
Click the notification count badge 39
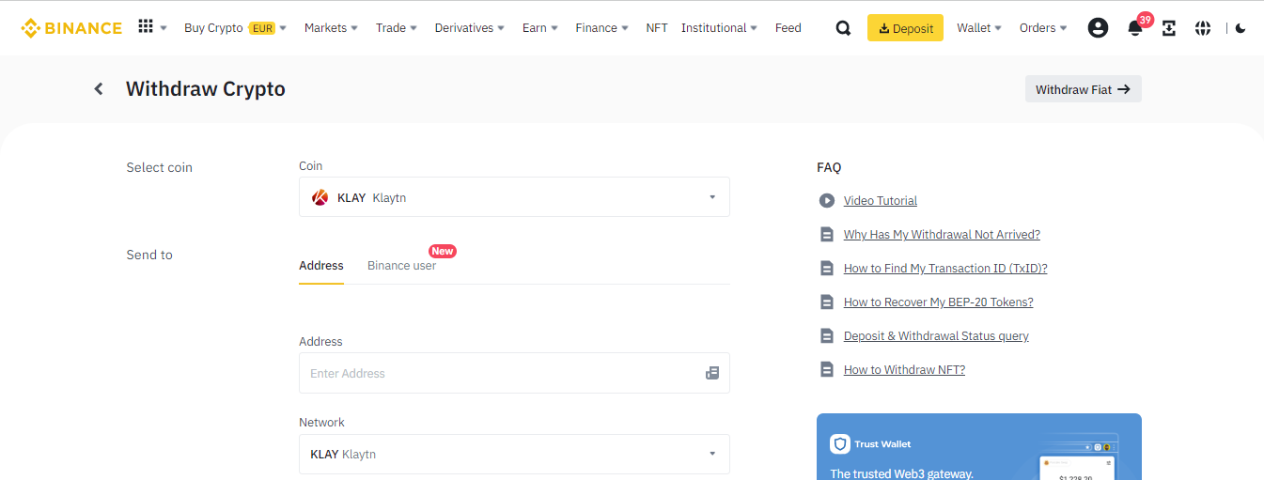(x=1145, y=19)
